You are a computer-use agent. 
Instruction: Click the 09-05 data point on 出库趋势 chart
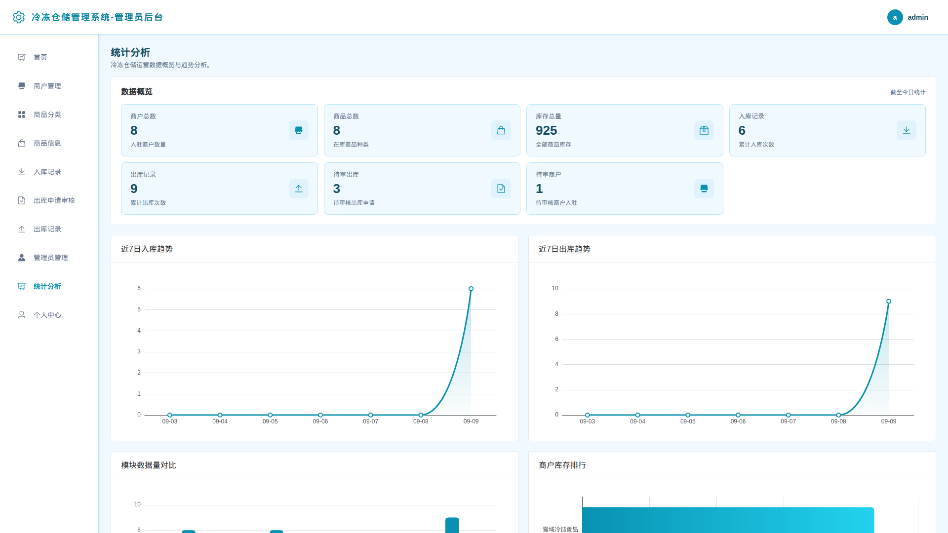click(x=688, y=415)
